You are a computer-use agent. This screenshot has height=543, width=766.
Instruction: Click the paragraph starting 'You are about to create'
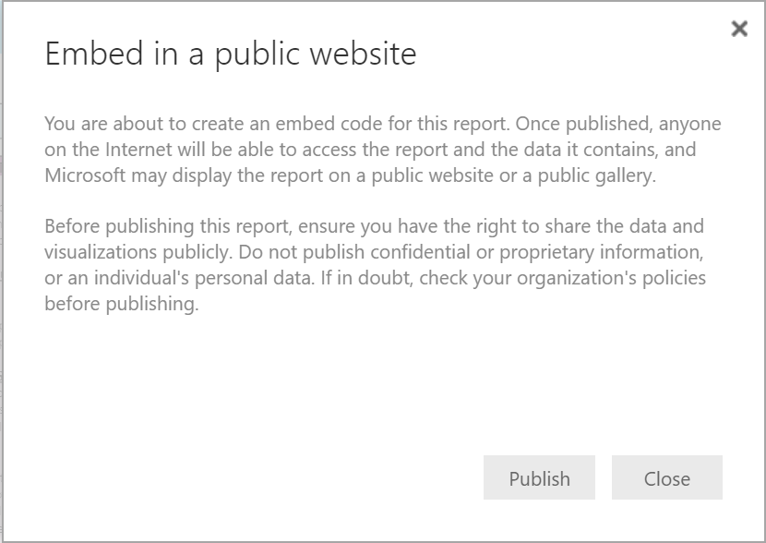382,150
